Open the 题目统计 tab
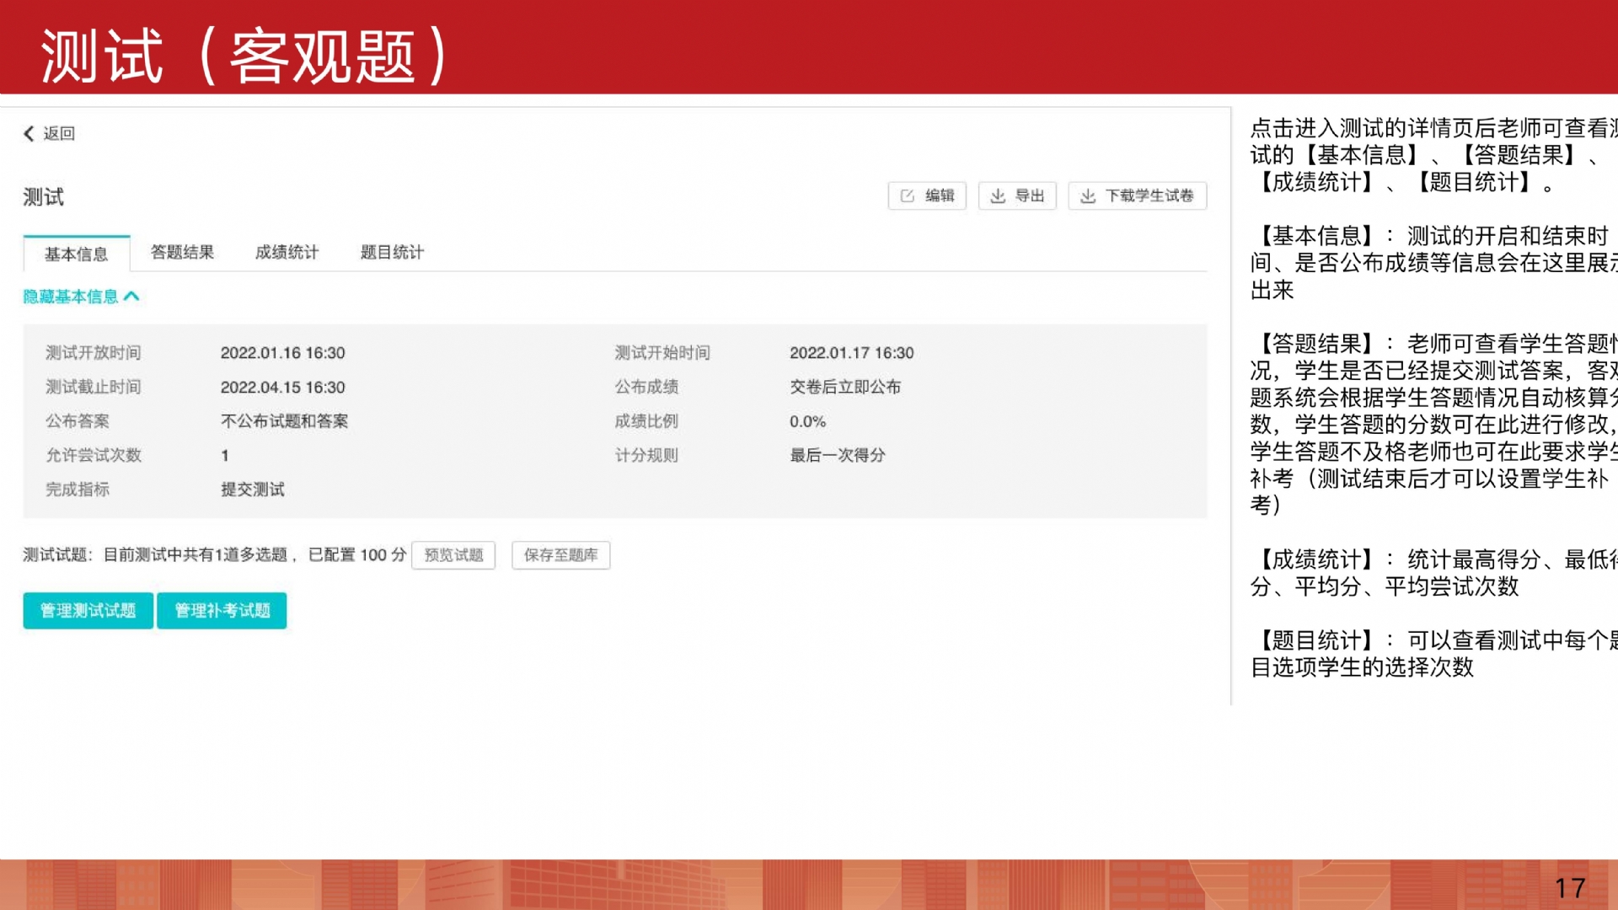Screen dimensions: 1618x910 point(392,253)
